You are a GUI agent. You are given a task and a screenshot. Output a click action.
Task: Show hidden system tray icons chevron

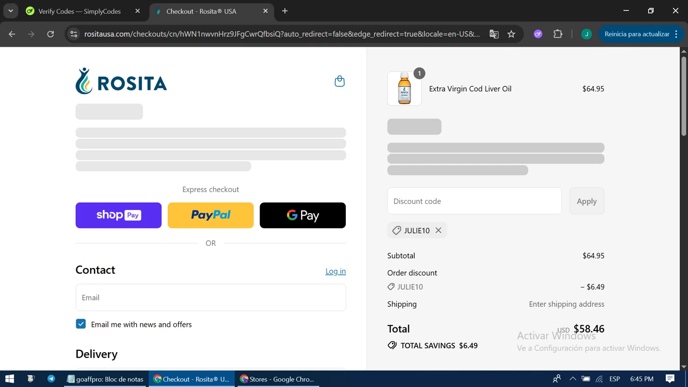click(572, 379)
